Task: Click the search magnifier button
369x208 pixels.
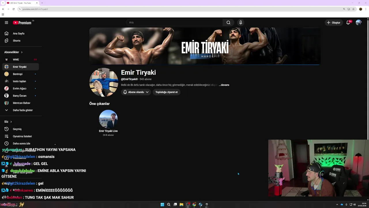Action: point(228,23)
